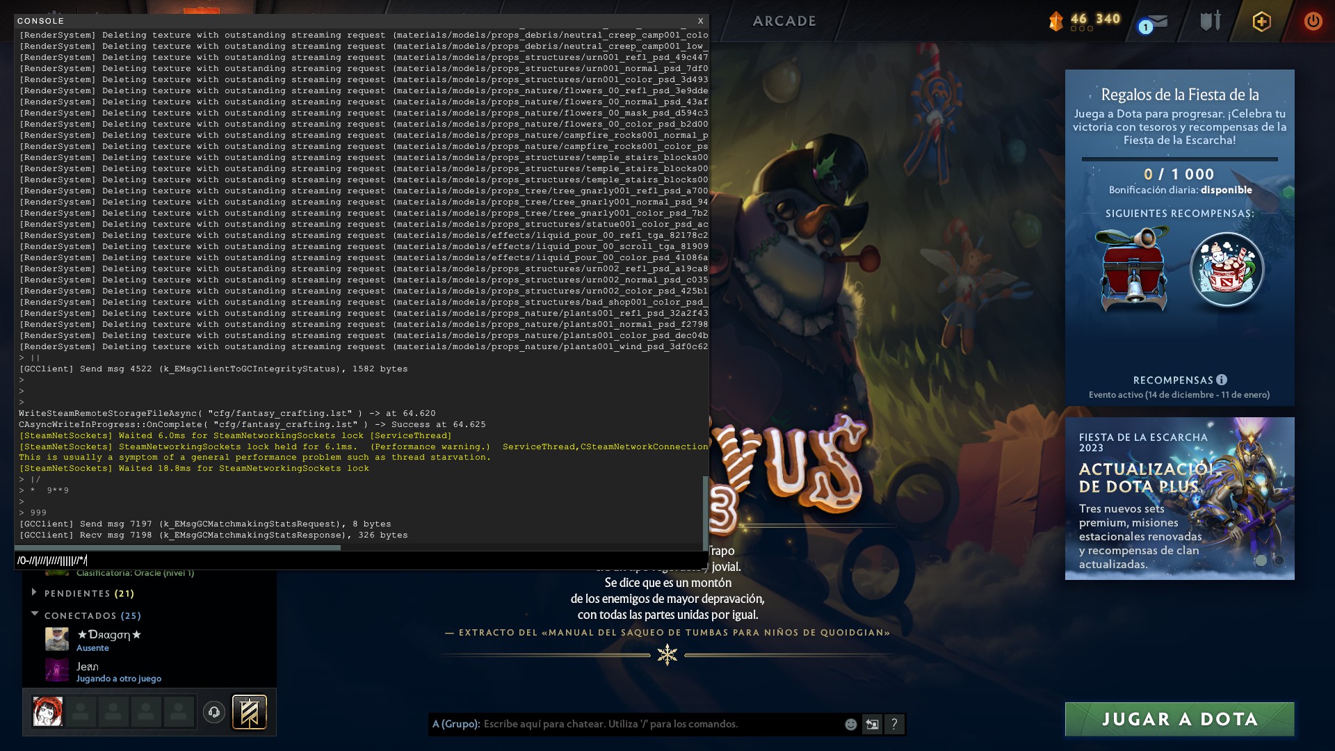This screenshot has height=751, width=1335.
Task: Close the console panel with X
Action: (x=700, y=21)
